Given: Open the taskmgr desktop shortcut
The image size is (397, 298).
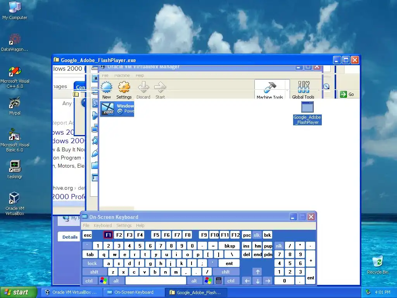Looking at the screenshot, I should click(15, 169).
